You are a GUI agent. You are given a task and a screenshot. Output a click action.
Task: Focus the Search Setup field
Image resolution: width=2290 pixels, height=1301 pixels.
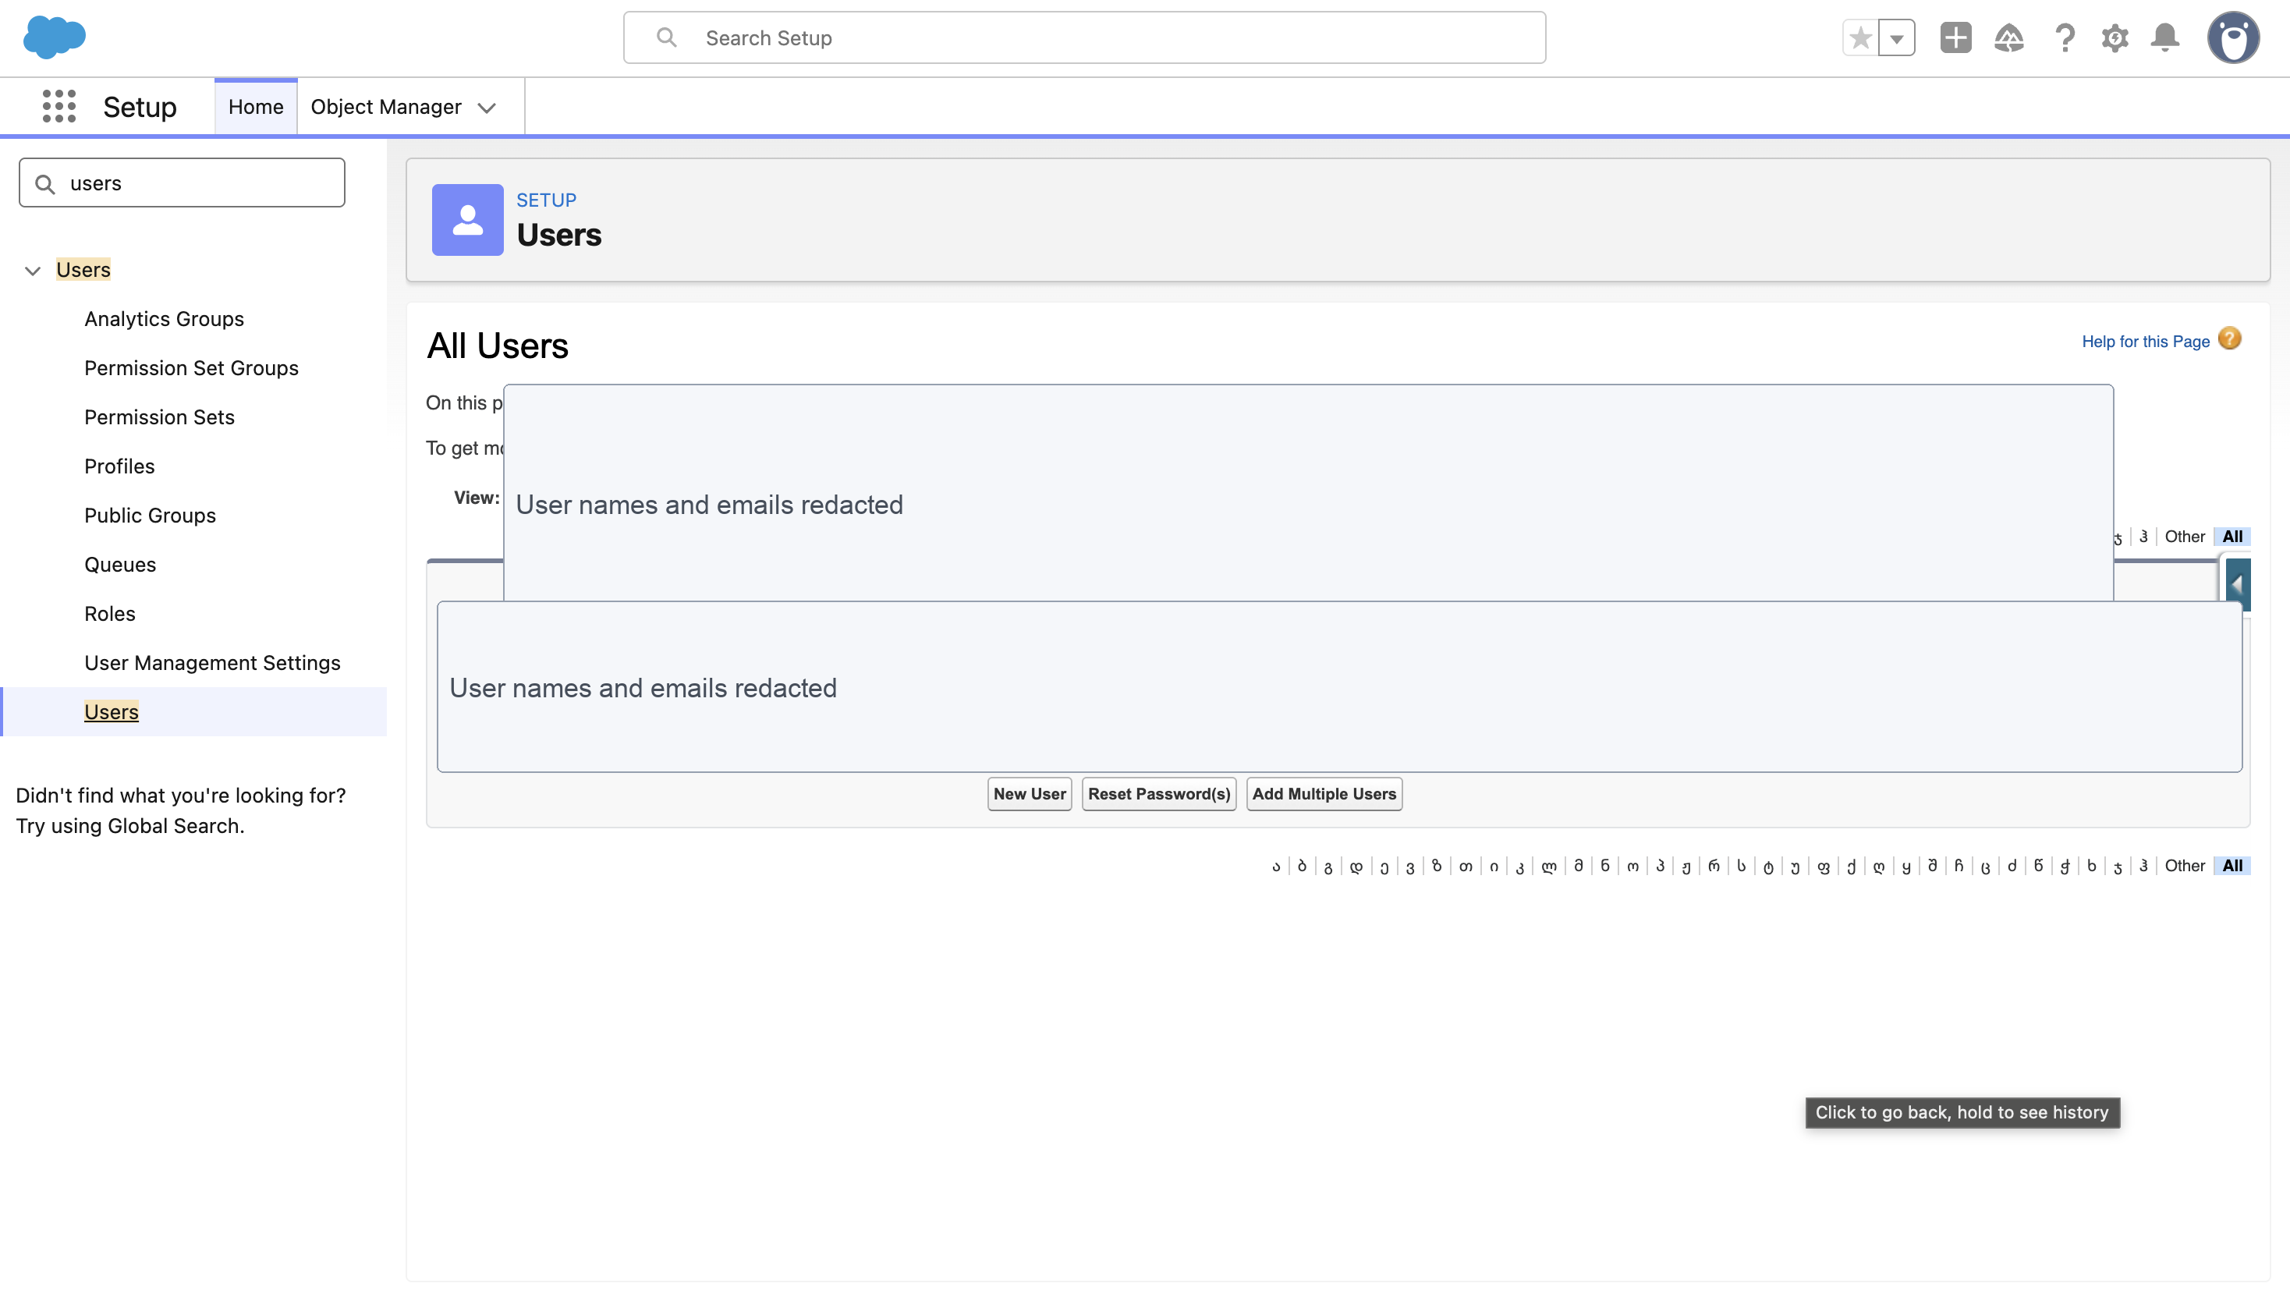[1084, 37]
